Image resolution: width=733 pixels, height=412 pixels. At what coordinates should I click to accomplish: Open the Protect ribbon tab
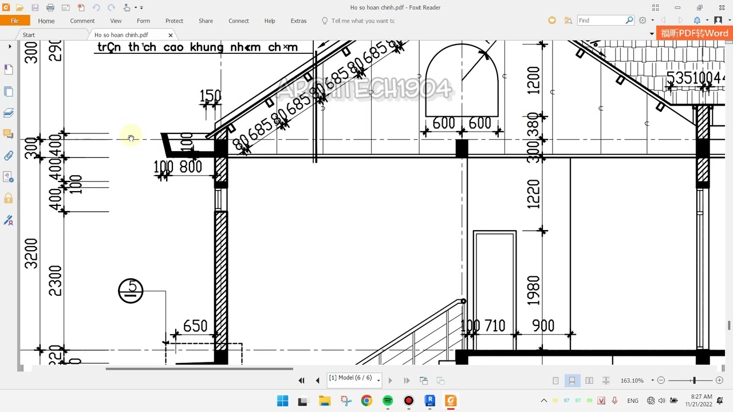(x=174, y=21)
